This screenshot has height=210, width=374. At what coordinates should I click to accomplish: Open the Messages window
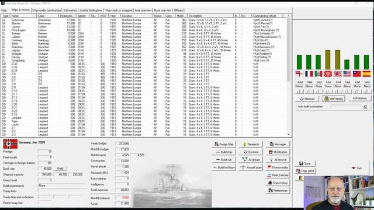pos(278,144)
